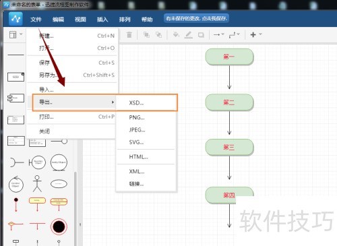This screenshot has height=246, width=337.
Task: Click the unsaved changes save button
Action: 197,19
